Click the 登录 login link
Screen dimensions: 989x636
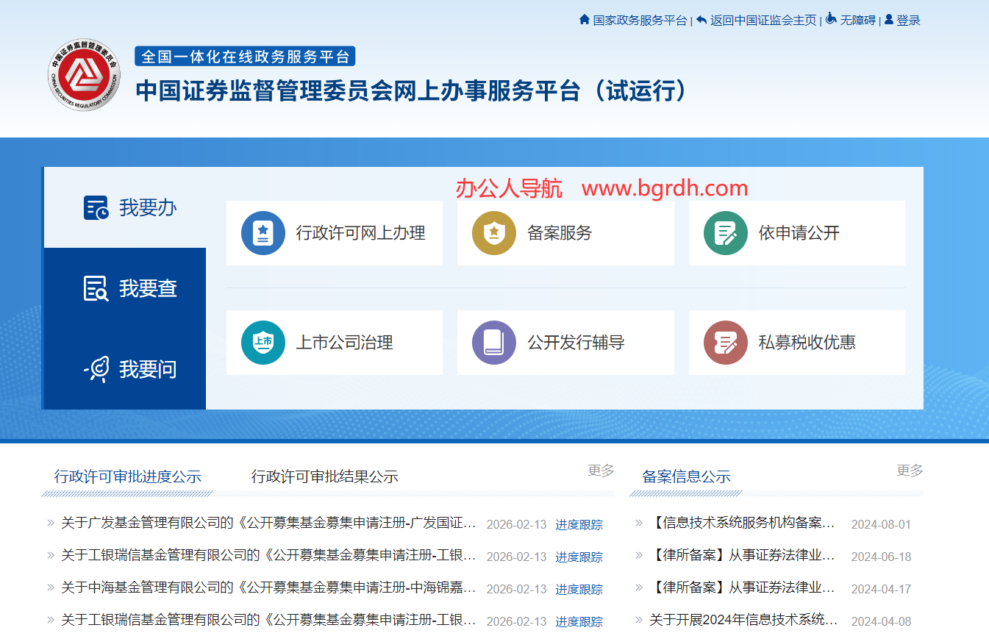(x=908, y=20)
